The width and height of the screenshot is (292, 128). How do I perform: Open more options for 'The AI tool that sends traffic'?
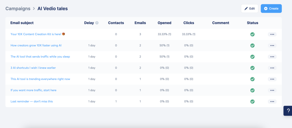[x=272, y=57]
